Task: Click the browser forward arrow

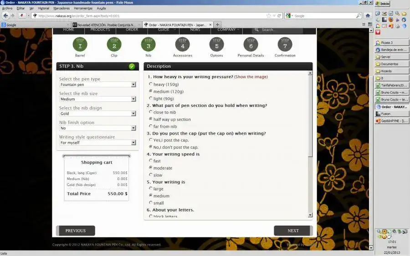Action: pos(13,15)
